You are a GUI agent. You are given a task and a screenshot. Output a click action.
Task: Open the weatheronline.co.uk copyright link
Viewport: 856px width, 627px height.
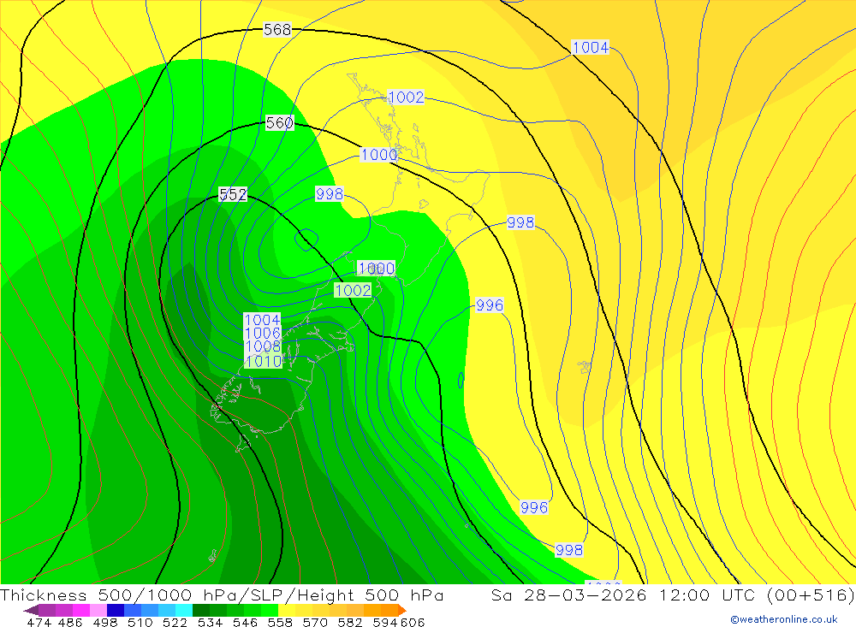pyautogui.click(x=784, y=619)
